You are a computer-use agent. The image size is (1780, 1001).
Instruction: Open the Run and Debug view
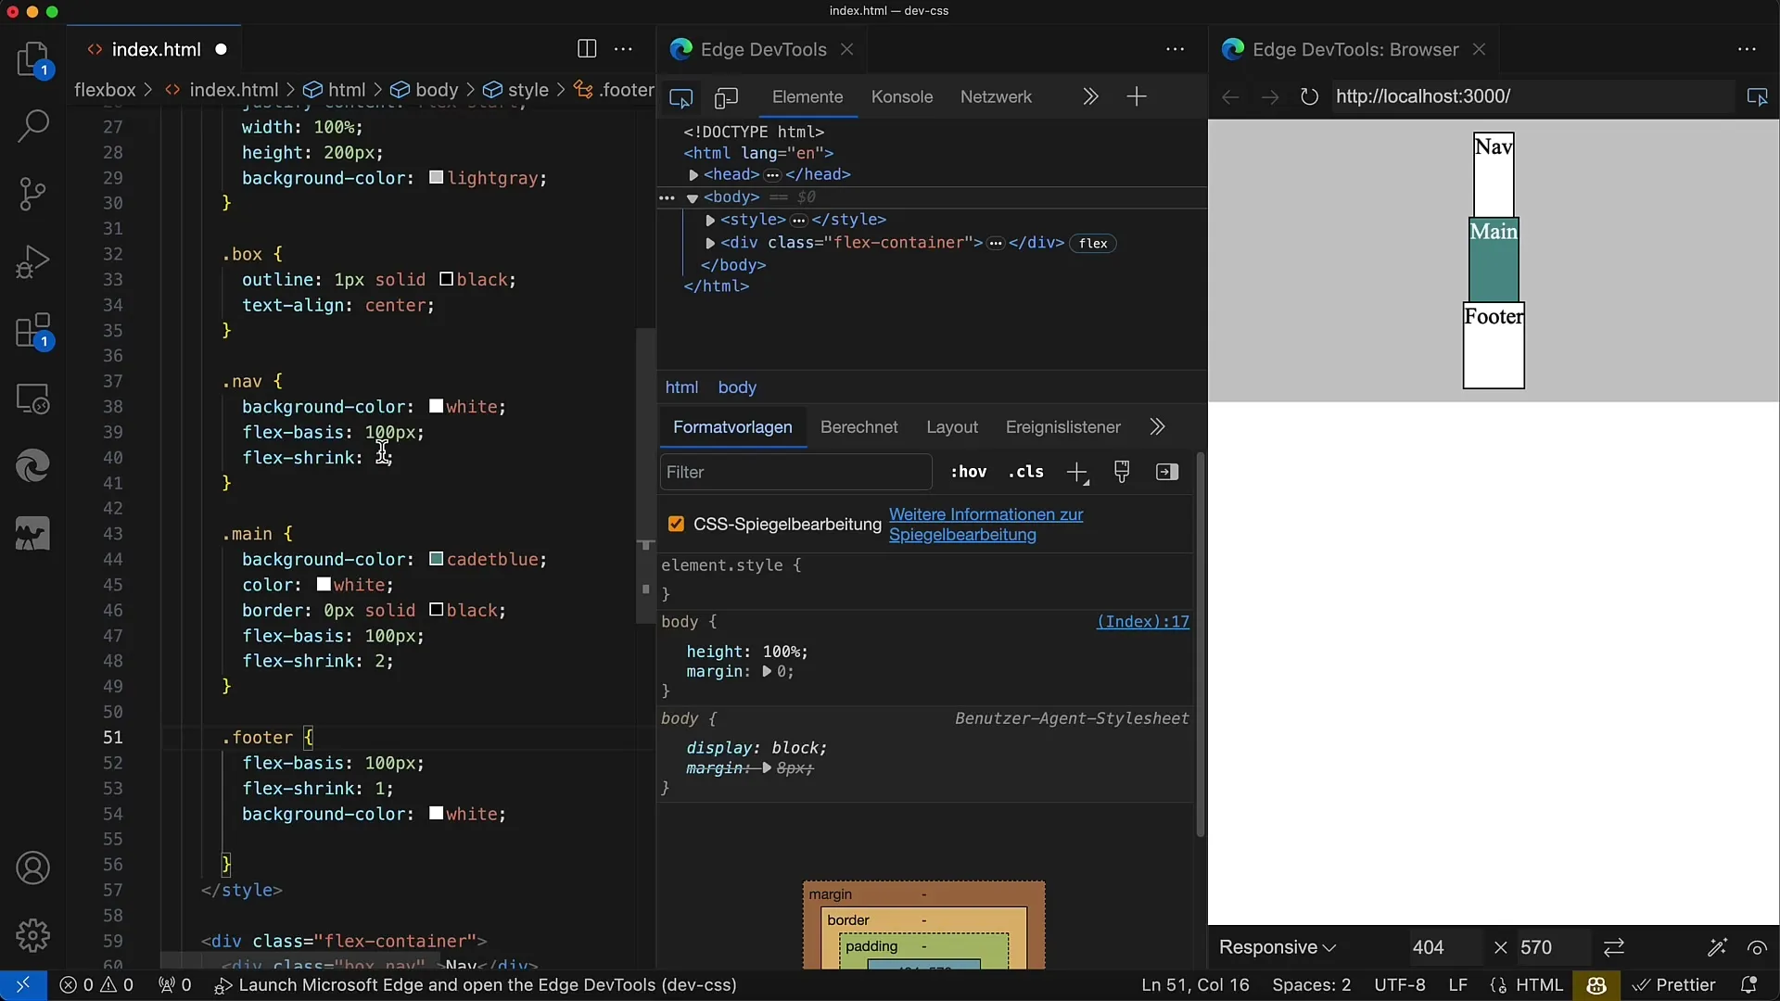[33, 262]
